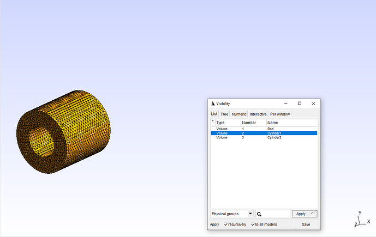Sort by the Number column header

tap(253, 123)
